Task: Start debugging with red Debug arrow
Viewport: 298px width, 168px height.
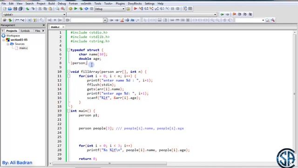Action: click(135, 9)
